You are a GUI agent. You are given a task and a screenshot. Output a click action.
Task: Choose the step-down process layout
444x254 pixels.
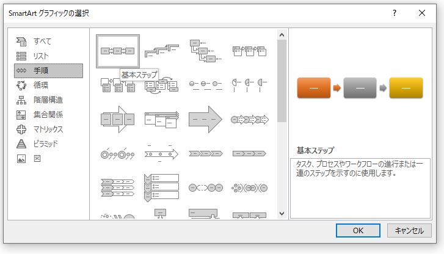point(206,51)
